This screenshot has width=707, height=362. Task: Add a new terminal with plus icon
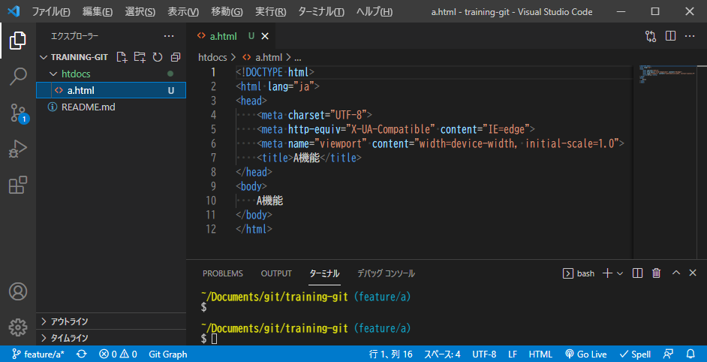click(607, 273)
